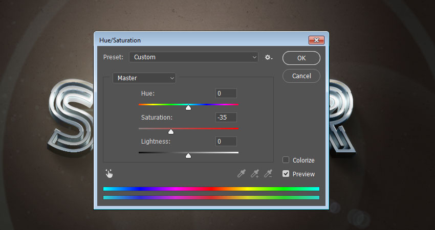The height and width of the screenshot is (230, 435).
Task: Click the Saturation: label
Action: pos(157,118)
